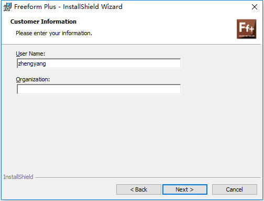Click the "Freeform Plus - InstallShield Wizard" title text
The height and width of the screenshot is (201, 264).
point(68,7)
